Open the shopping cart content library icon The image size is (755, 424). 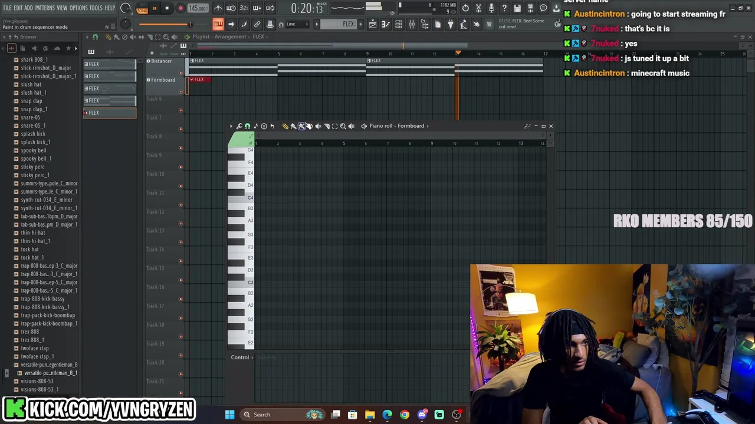[489, 24]
